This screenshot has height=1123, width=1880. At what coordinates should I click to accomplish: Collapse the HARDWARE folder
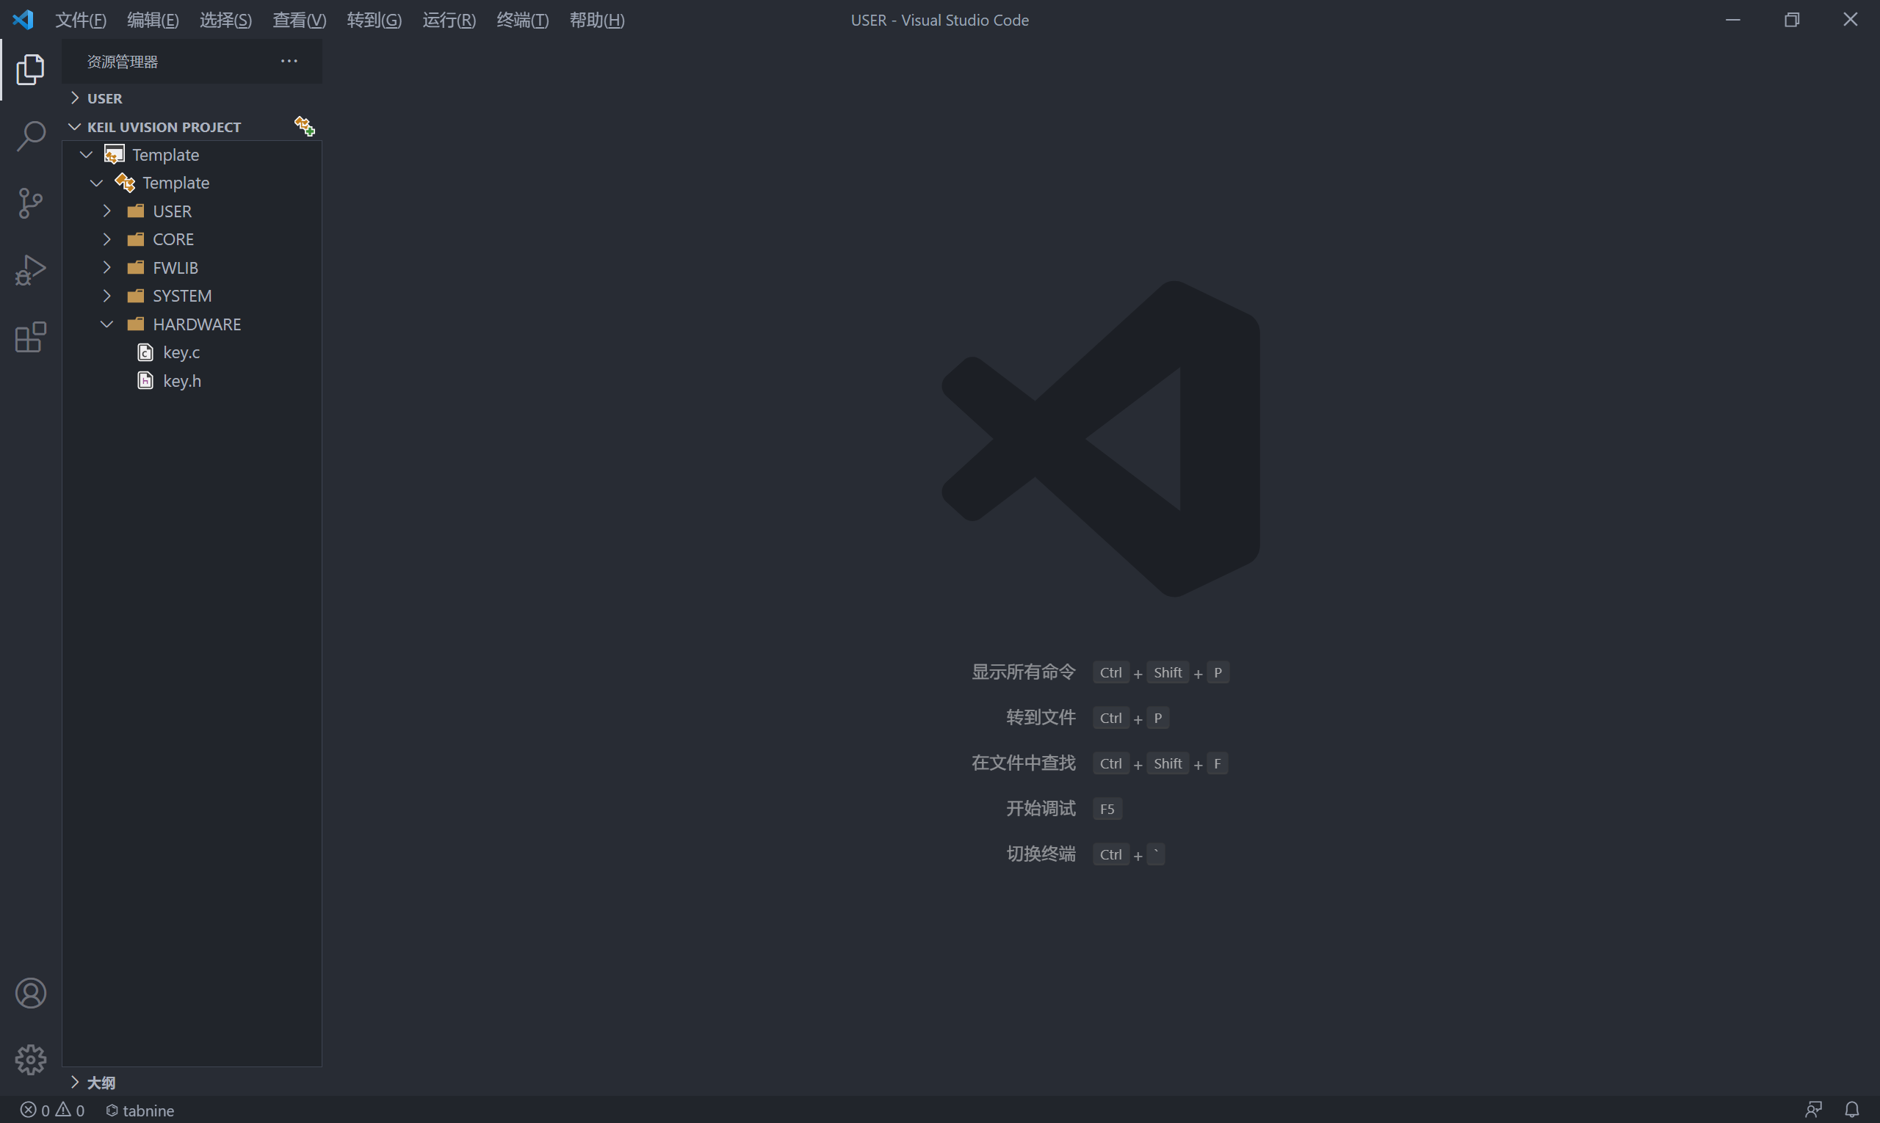click(x=196, y=324)
